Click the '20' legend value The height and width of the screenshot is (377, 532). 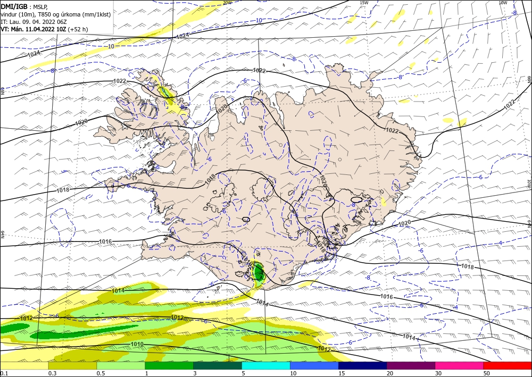[x=390, y=373]
